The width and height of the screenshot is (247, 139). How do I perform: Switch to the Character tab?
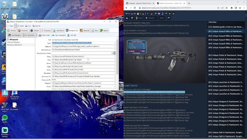23,31
